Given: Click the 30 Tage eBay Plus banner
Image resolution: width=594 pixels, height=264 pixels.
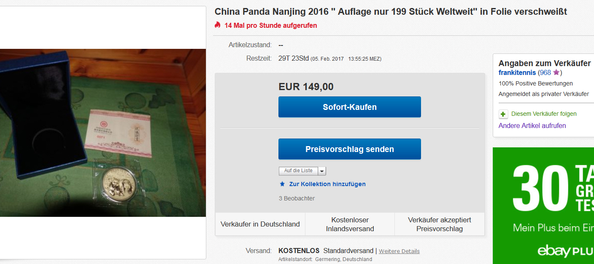Looking at the screenshot, I should point(543,205).
